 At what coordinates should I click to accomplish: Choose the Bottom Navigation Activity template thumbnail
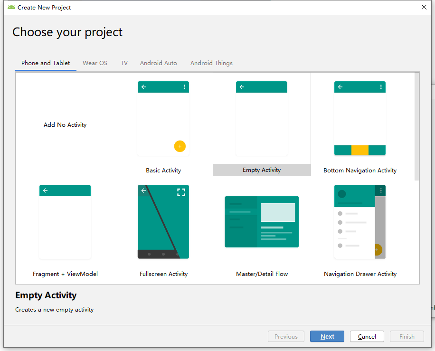tap(360, 118)
